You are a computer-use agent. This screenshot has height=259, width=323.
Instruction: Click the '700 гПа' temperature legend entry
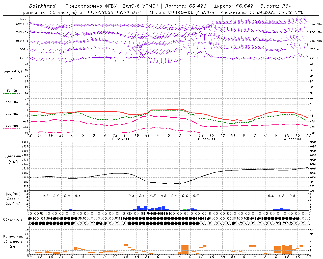click(x=12, y=114)
